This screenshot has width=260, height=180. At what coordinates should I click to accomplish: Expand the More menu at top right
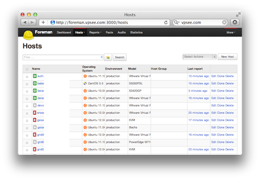click(x=231, y=32)
